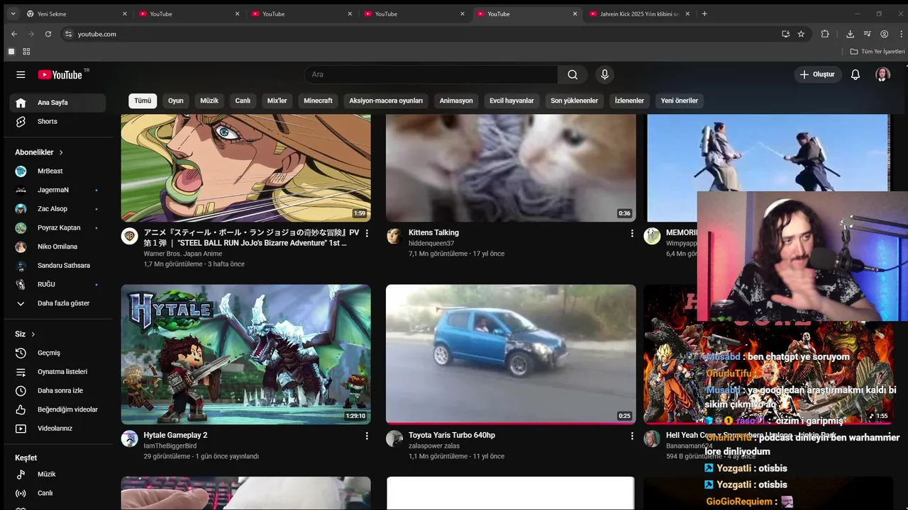The width and height of the screenshot is (908, 510).
Task: Open Shorts from the sidebar
Action: click(x=58, y=122)
